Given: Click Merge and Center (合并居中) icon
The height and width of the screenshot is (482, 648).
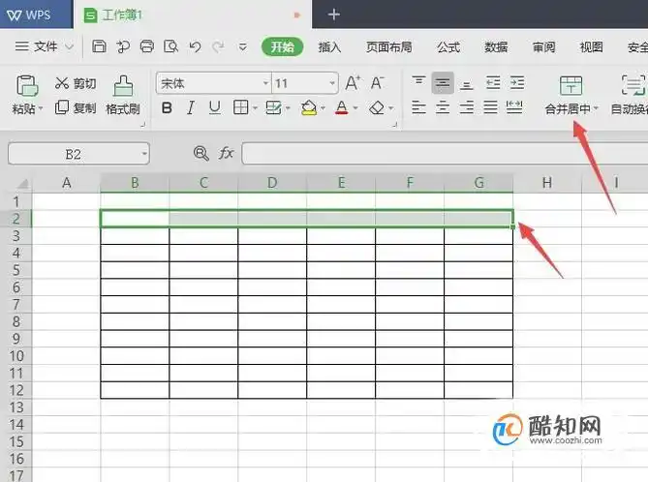Looking at the screenshot, I should click(x=571, y=85).
